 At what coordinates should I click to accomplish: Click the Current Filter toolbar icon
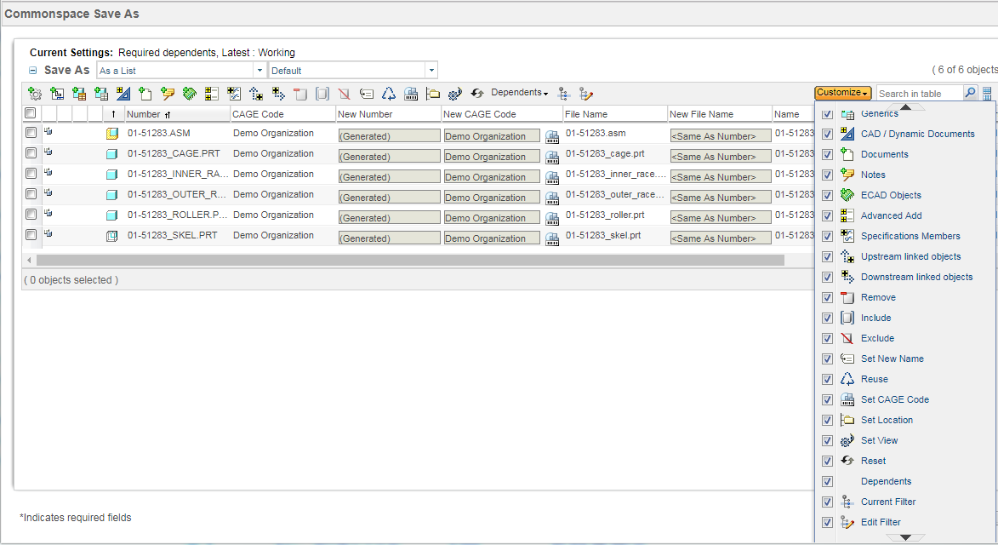tap(564, 94)
